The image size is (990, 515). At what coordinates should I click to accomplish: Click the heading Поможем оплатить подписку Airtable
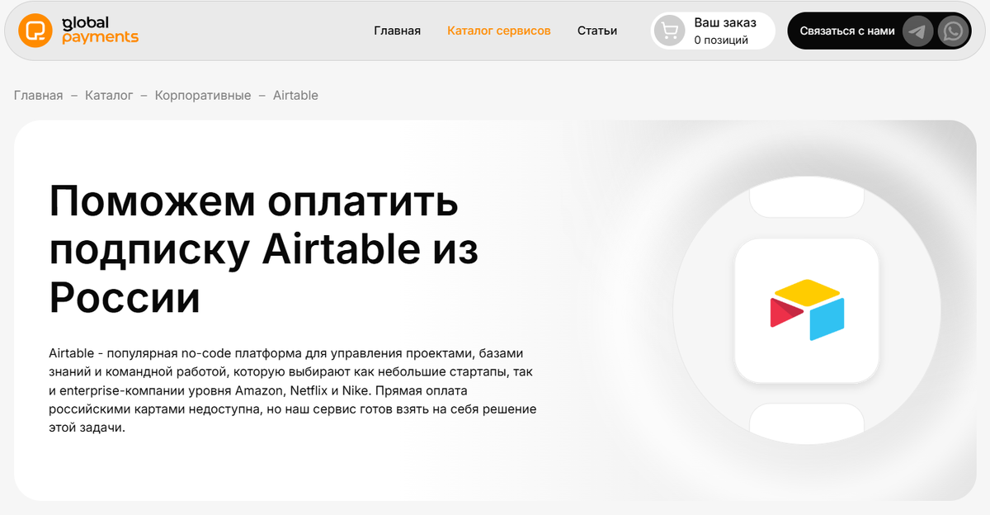point(264,249)
